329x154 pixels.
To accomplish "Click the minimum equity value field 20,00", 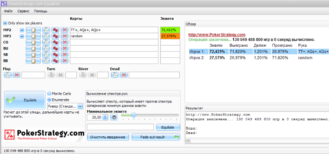I will [x=95, y=118].
